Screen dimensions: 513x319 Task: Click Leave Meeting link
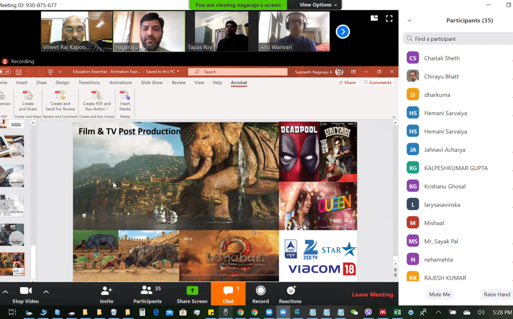[372, 295]
